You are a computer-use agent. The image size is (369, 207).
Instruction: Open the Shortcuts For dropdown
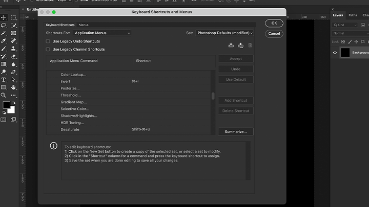[102, 33]
